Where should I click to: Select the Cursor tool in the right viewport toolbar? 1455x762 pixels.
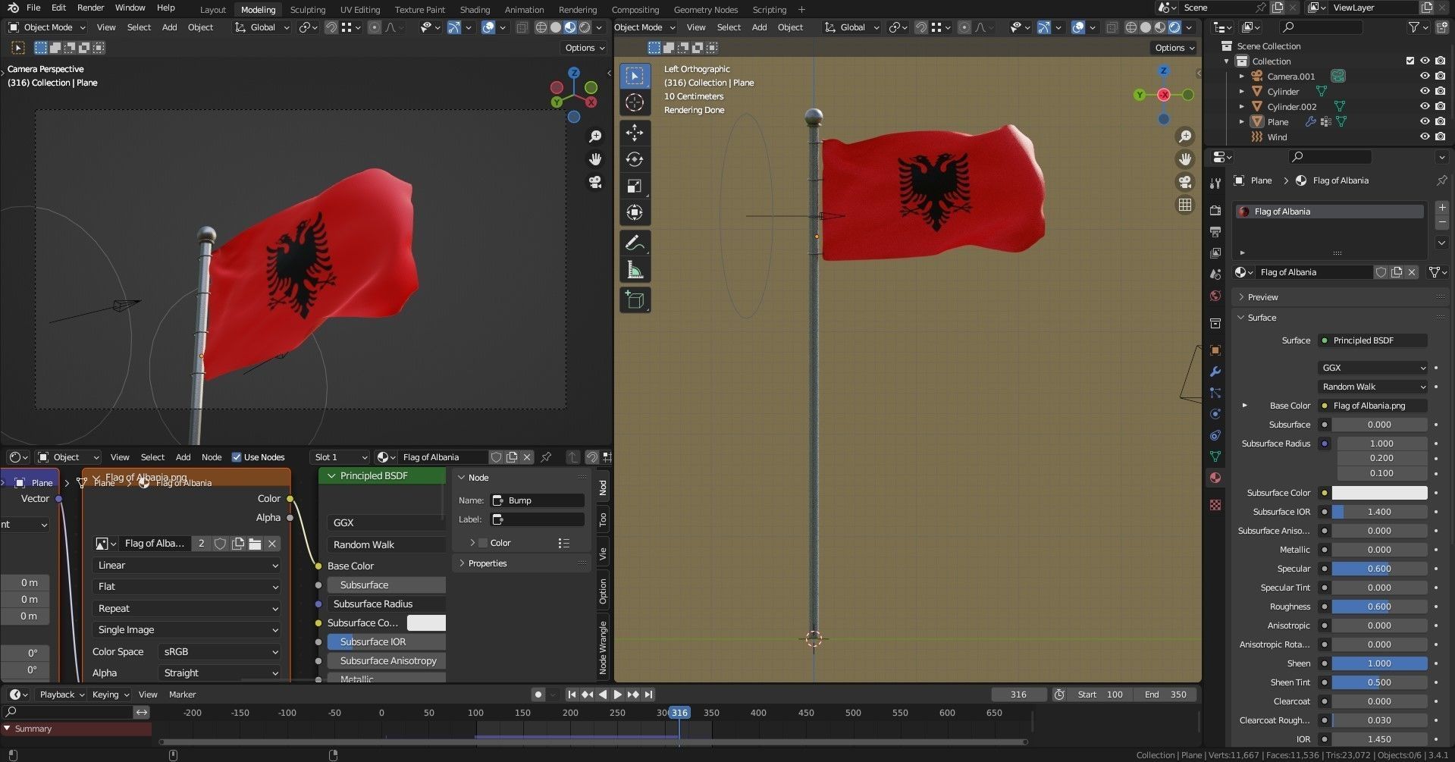(x=635, y=102)
